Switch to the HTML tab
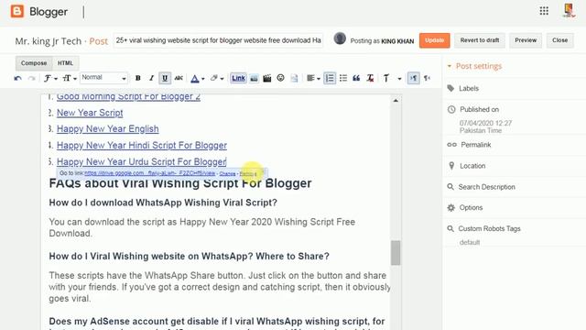The width and height of the screenshot is (586, 330). (x=65, y=63)
